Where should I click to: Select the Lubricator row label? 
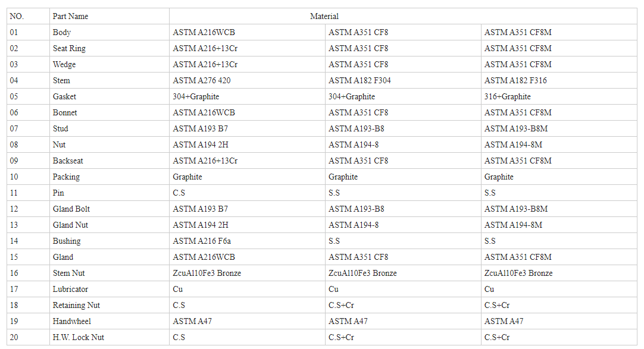click(x=110, y=289)
